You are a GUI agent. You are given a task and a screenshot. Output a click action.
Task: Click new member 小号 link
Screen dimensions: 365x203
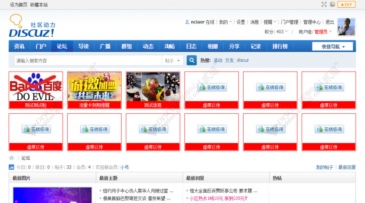pyautogui.click(x=124, y=167)
